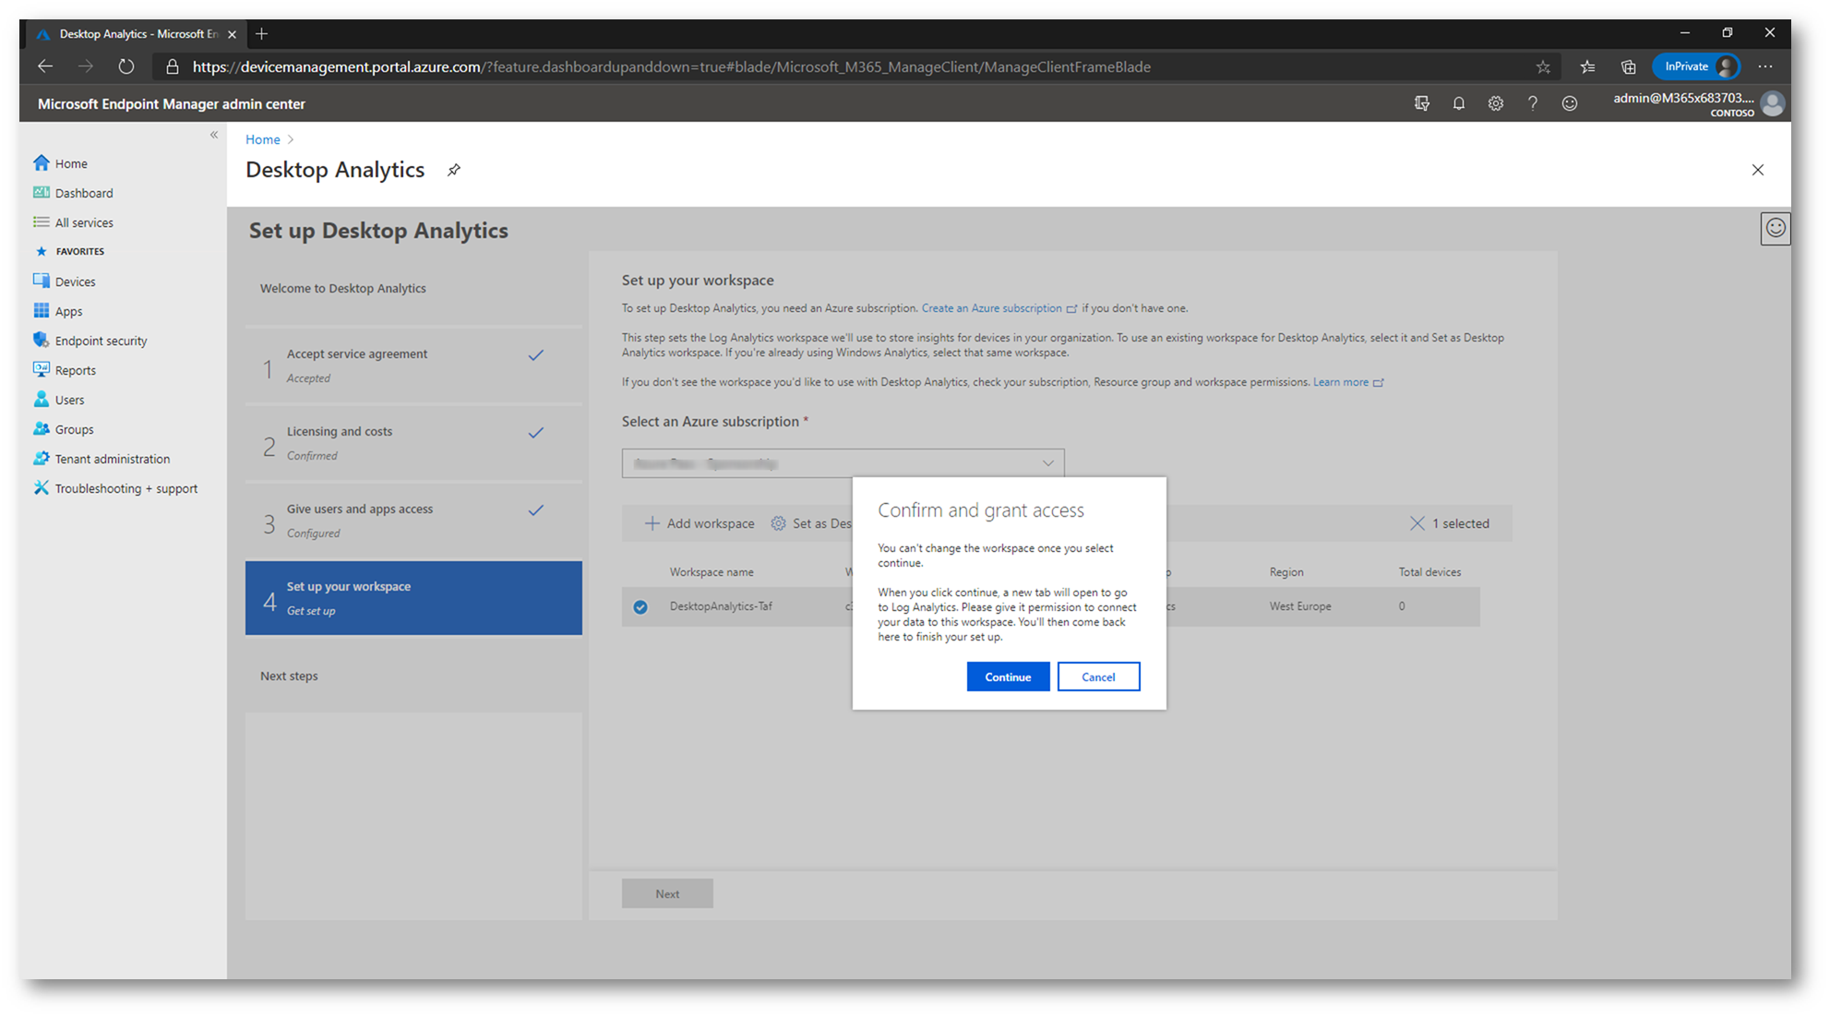The height and width of the screenshot is (1018, 1830).
Task: Click the browser back arrow
Action: [44, 66]
